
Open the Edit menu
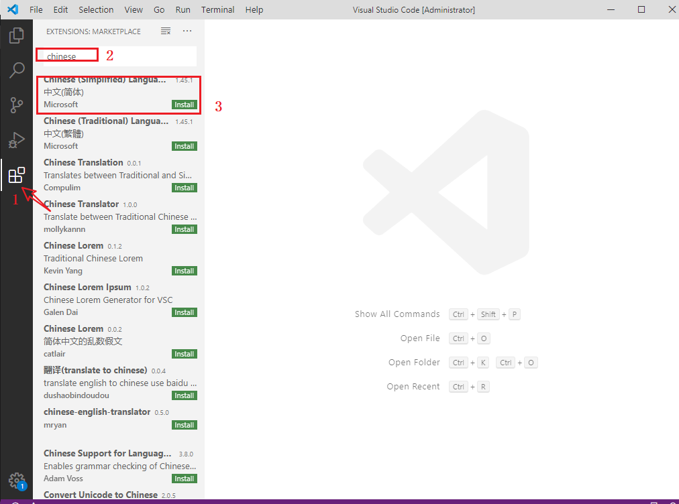click(60, 9)
